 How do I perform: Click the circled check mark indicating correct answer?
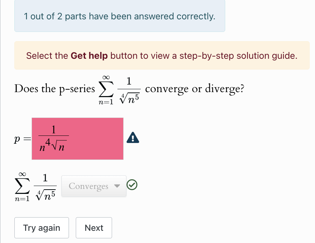pos(132,185)
